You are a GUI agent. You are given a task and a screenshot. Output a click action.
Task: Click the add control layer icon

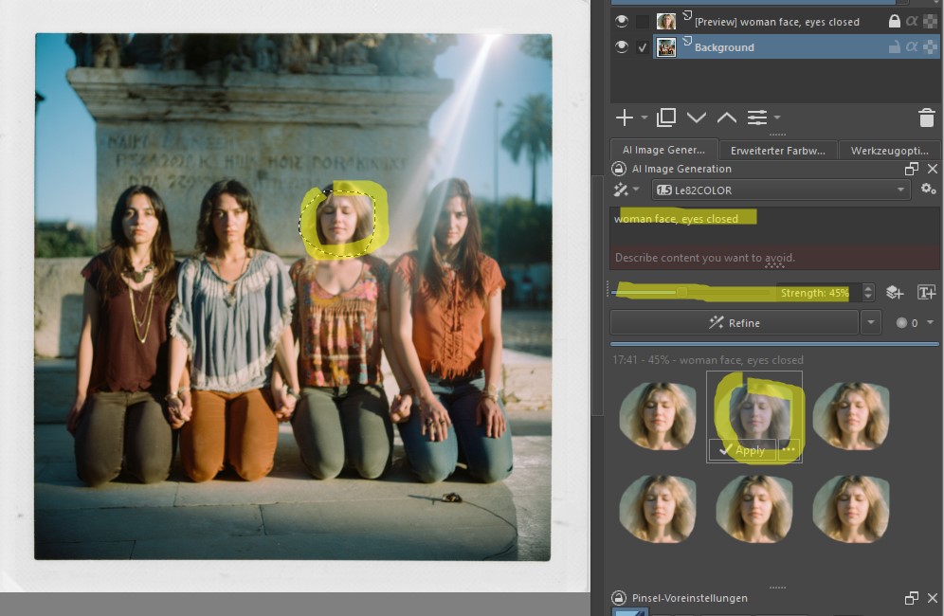click(894, 293)
